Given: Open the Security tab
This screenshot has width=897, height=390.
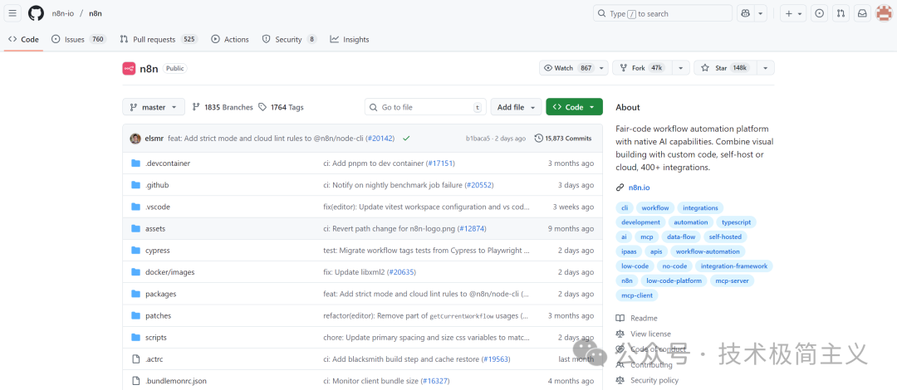Looking at the screenshot, I should tap(289, 40).
